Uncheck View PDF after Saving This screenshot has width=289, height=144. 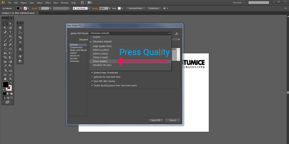pos(92,81)
